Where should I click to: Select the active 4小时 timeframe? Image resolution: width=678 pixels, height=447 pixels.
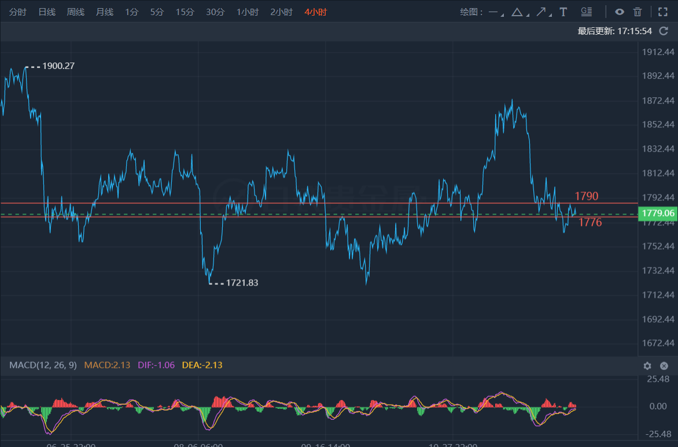(315, 12)
